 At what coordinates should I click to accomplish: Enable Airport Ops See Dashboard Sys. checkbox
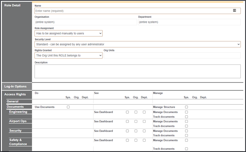pos(128,121)
